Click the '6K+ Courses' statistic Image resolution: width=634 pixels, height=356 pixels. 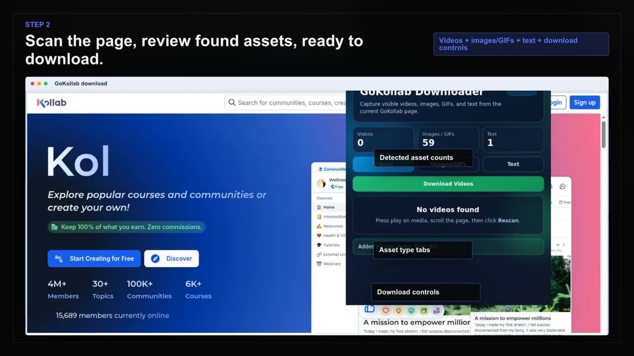click(x=198, y=290)
